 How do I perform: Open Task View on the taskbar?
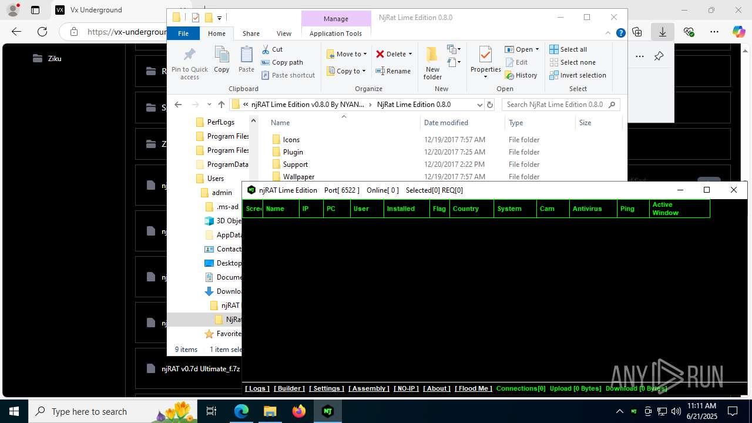coord(212,411)
